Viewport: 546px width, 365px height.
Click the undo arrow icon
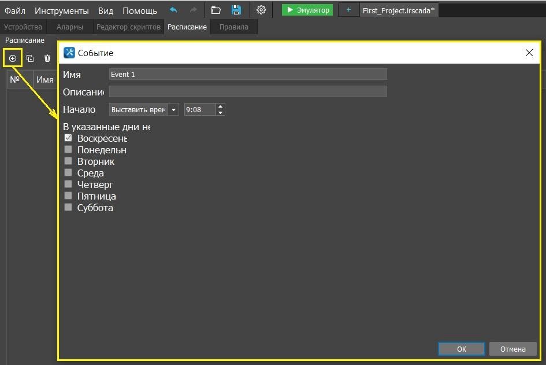tap(173, 10)
